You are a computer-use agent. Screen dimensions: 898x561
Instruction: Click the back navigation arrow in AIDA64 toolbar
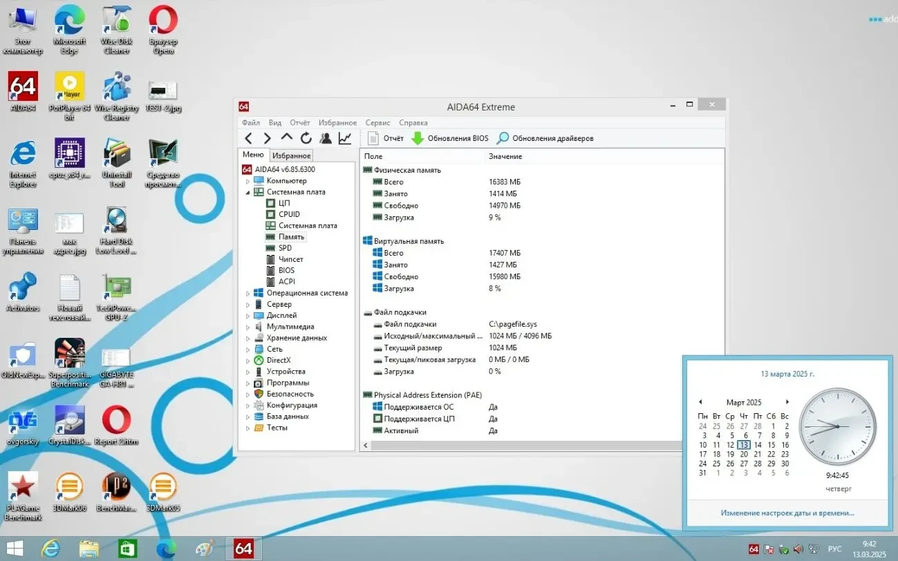click(249, 137)
